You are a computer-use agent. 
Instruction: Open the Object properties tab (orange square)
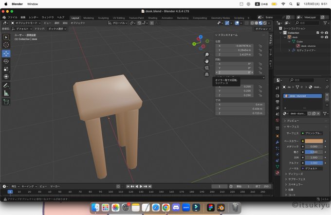click(x=277, y=136)
